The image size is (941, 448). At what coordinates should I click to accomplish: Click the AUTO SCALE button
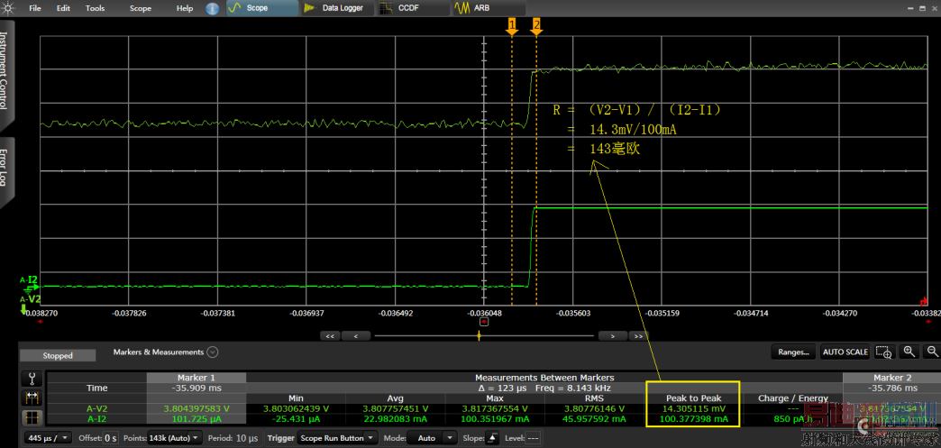point(845,352)
